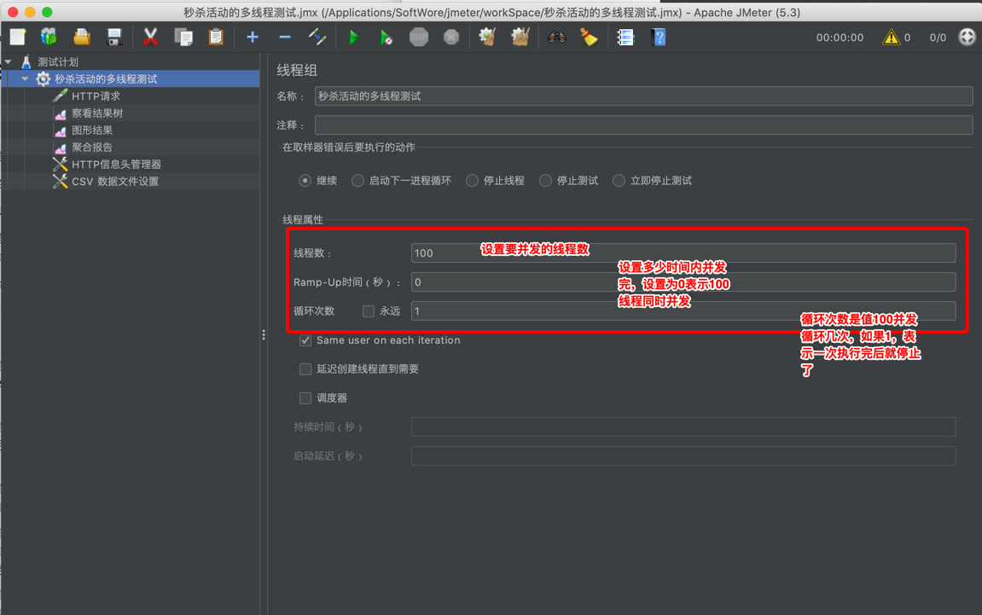Open Help with question mark icon
982x615 pixels.
click(658, 37)
